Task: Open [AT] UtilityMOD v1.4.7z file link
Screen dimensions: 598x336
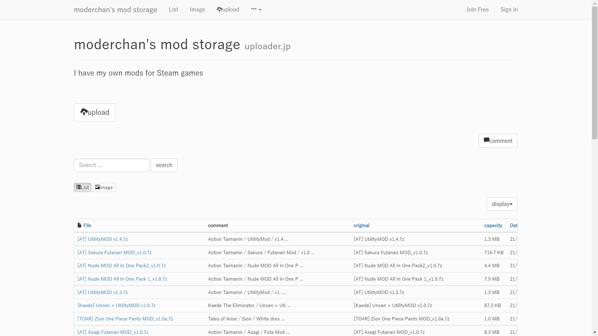Action: coord(103,239)
